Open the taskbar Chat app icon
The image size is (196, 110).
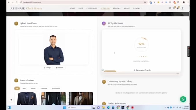coord(99,107)
